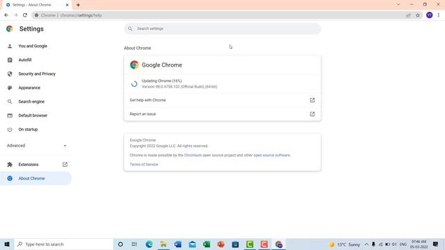
Task: Reload the page with the refresh icon
Action: [x=25, y=15]
